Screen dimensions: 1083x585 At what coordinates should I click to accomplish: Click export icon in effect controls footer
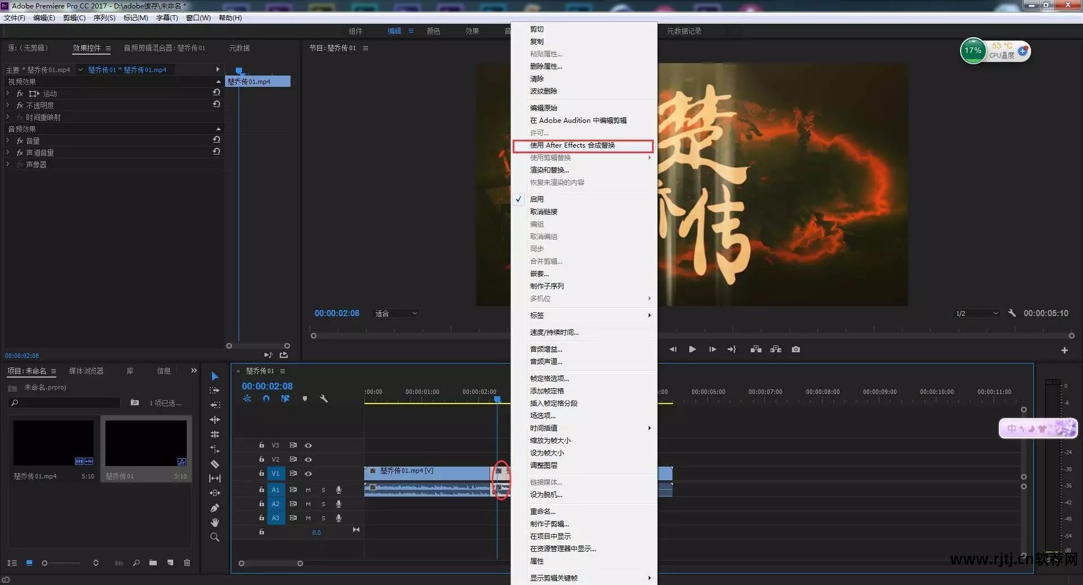pyautogui.click(x=283, y=354)
